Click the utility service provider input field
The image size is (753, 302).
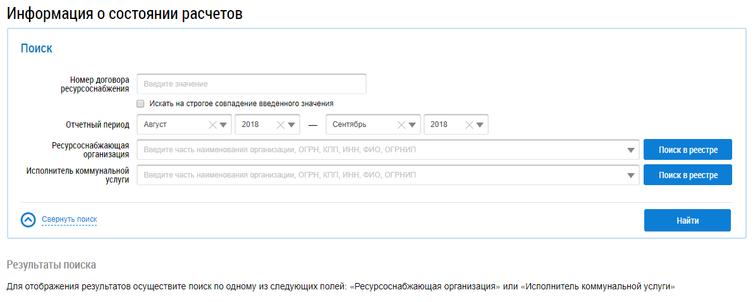coord(379,176)
